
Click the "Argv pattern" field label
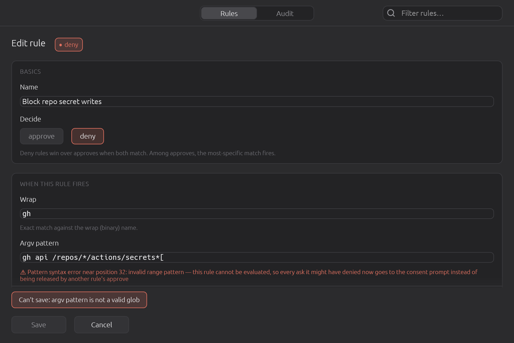[x=39, y=243]
